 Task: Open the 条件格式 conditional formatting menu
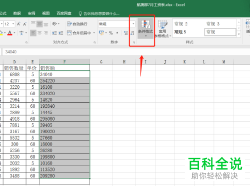pyautogui.click(x=145, y=28)
